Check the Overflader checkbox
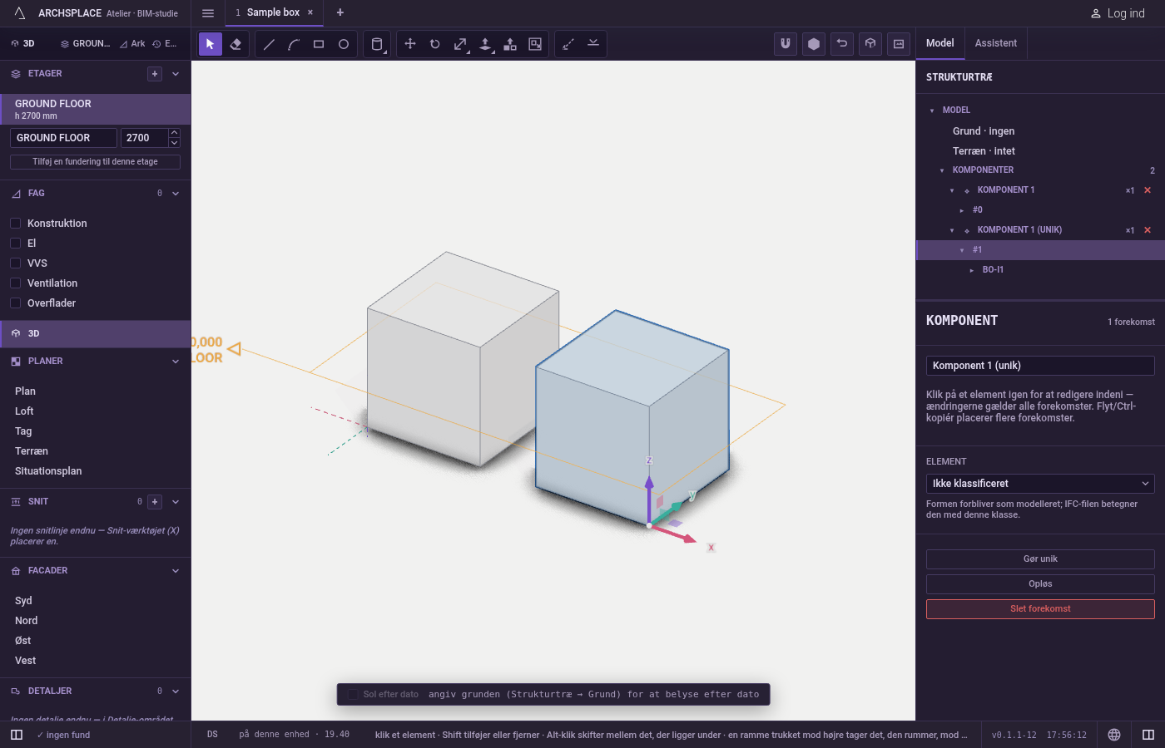This screenshot has width=1165, height=748. coord(15,303)
